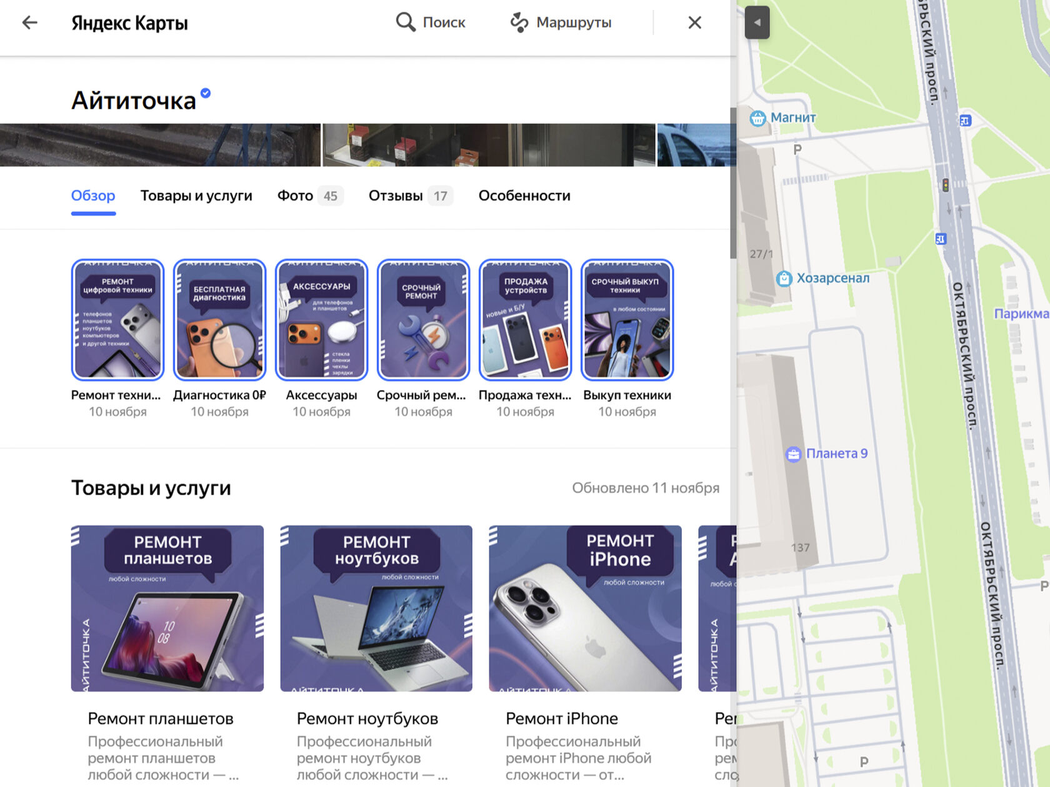Screen dimensions: 1050x787
Task: Open the Бесплатная диагностика story
Action: coord(219,320)
